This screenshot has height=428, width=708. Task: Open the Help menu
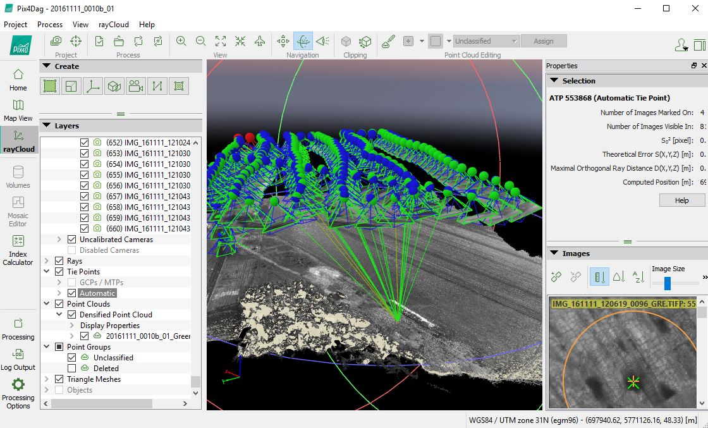[147, 25]
